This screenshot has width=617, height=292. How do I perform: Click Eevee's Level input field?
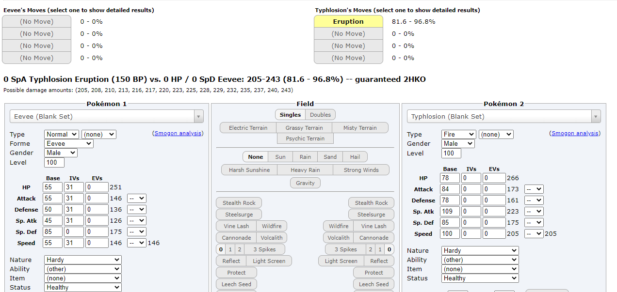(54, 163)
